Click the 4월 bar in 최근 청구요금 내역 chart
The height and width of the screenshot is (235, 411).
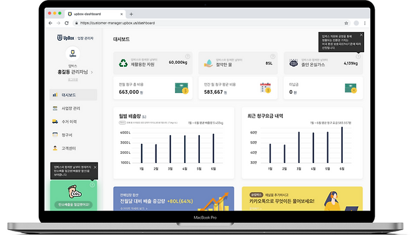(313, 148)
